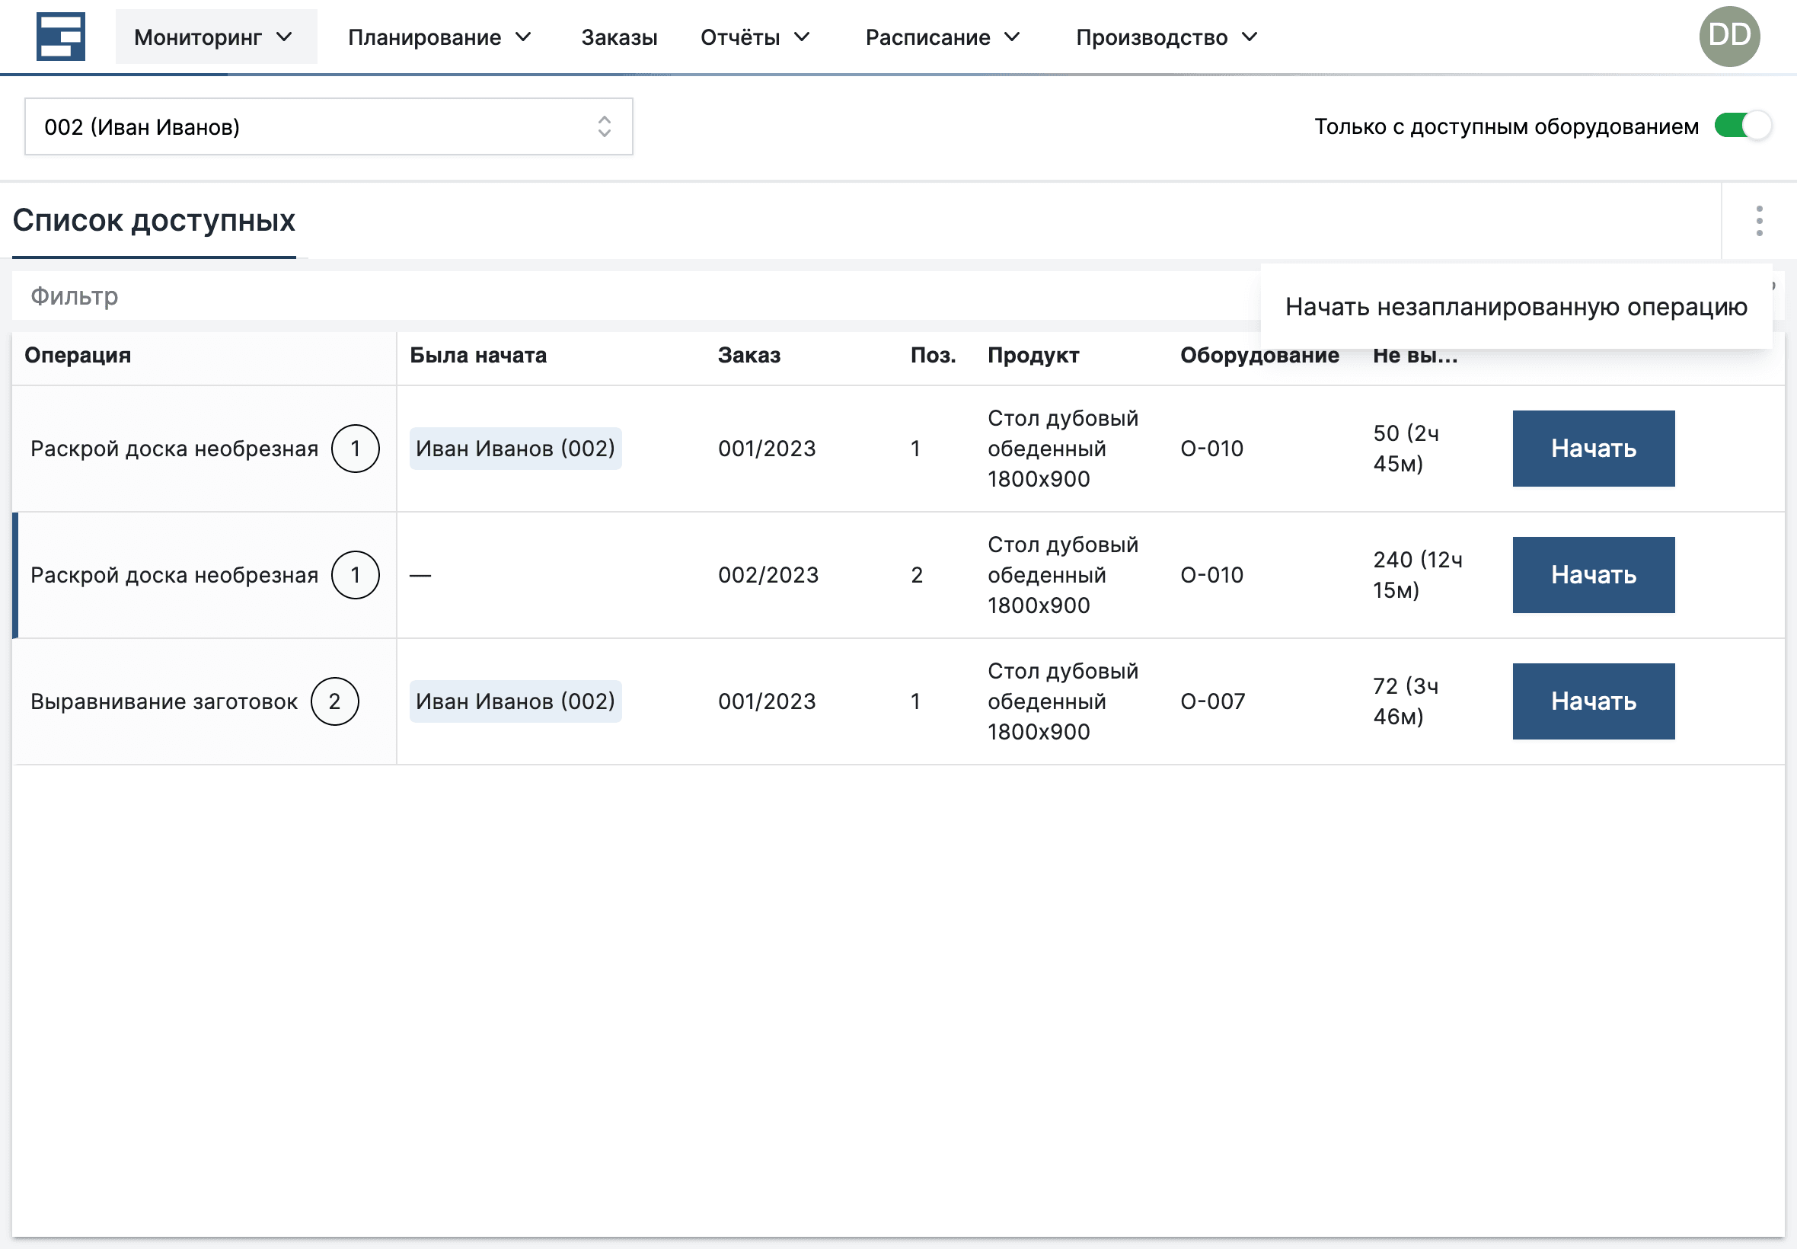Select the Заказы menu item
This screenshot has width=1797, height=1249.
pyautogui.click(x=619, y=36)
